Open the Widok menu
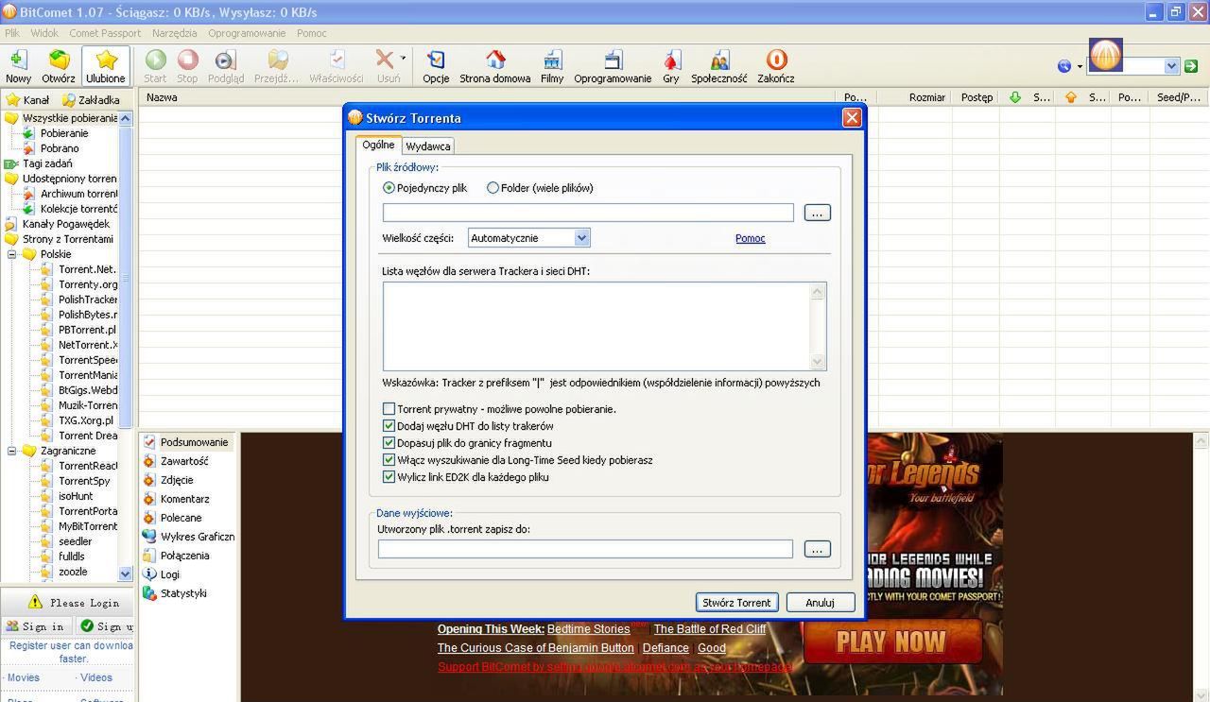Screen dimensions: 1210x702 (44, 33)
